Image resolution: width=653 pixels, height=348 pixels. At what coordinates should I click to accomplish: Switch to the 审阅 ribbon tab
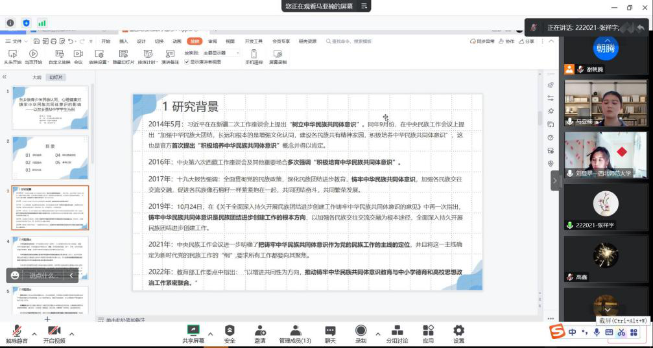pyautogui.click(x=212, y=41)
